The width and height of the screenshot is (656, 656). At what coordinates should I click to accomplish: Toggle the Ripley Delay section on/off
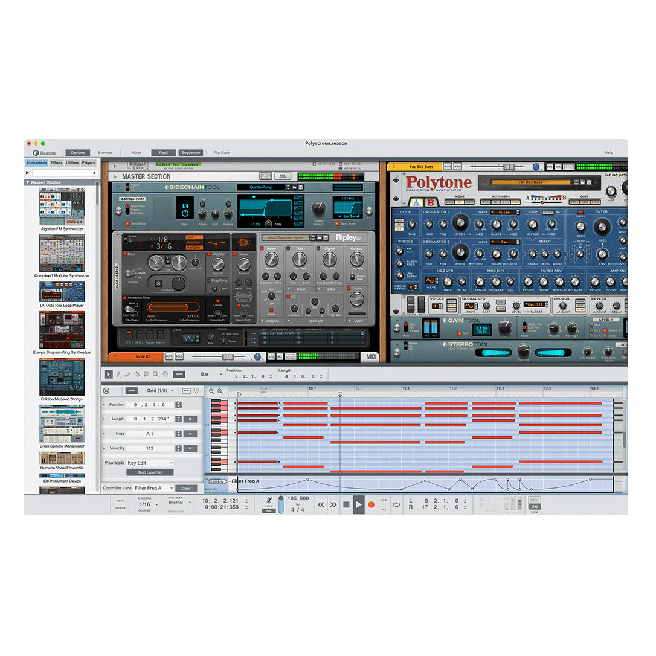(124, 254)
